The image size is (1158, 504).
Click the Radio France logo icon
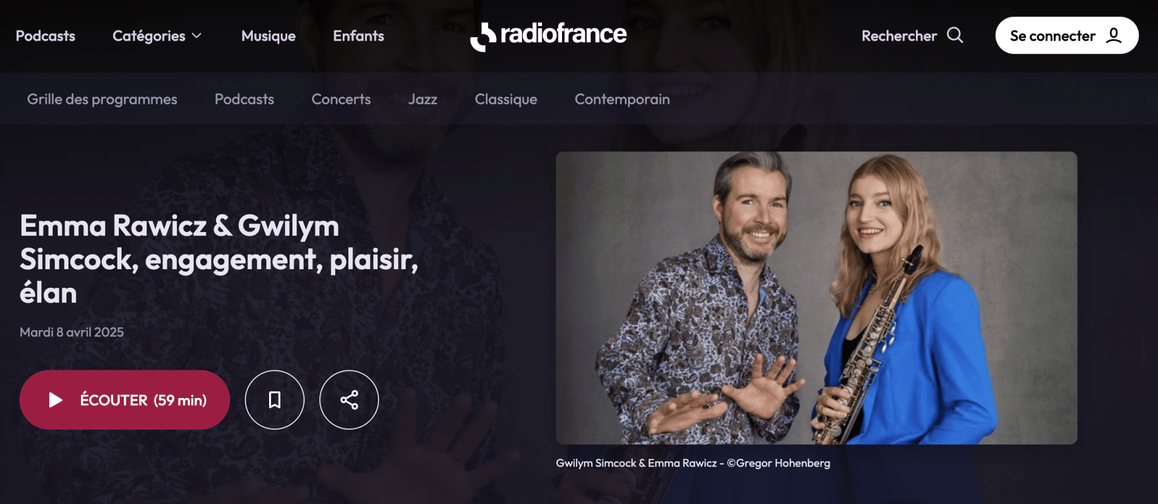(x=483, y=37)
